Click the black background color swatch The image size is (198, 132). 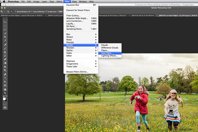tap(6, 101)
